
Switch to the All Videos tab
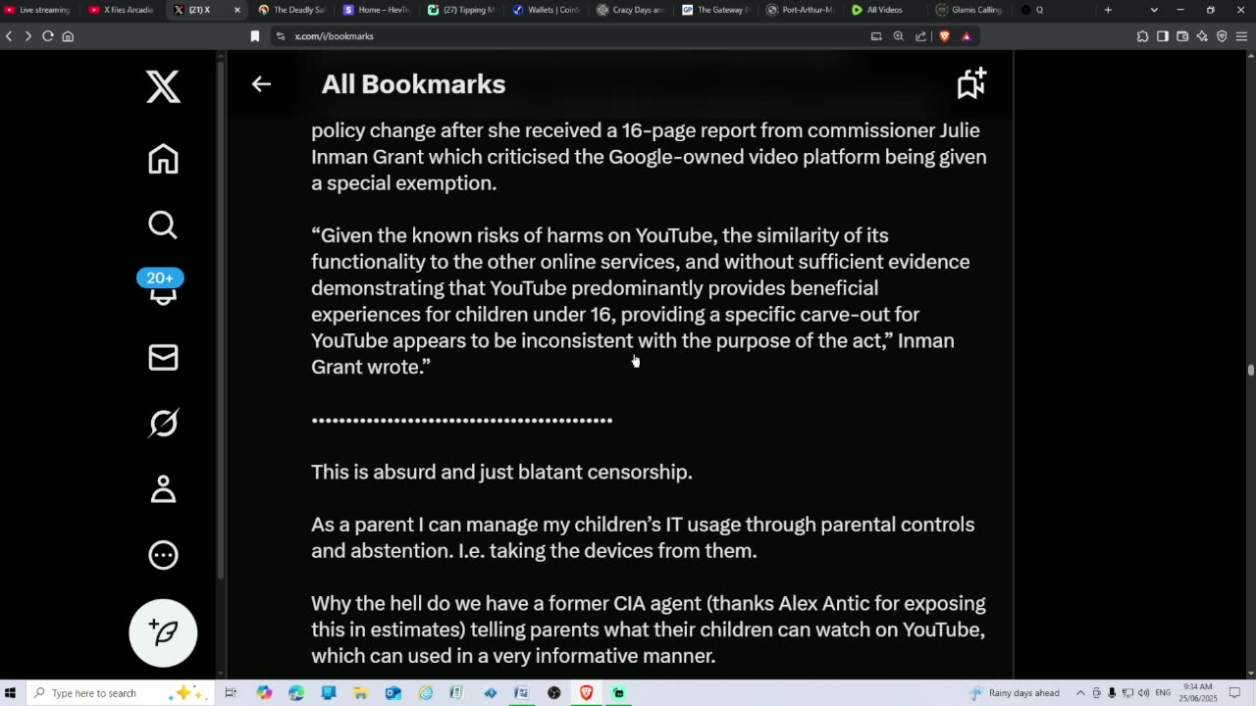point(885,10)
